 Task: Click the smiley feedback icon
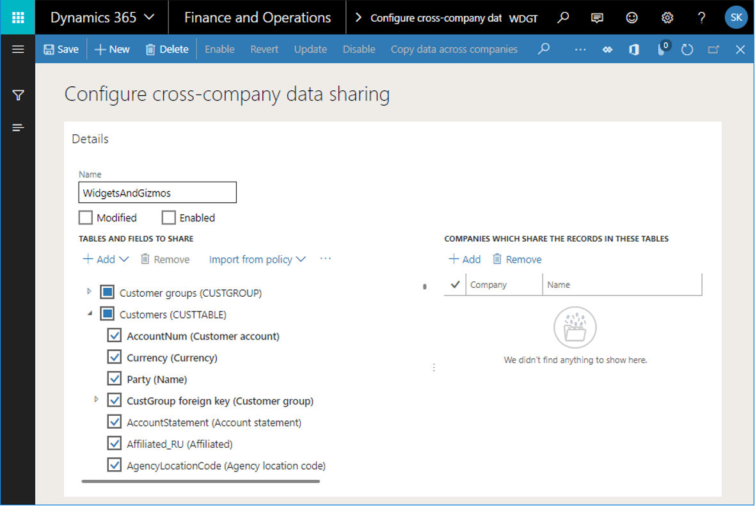coord(632,18)
